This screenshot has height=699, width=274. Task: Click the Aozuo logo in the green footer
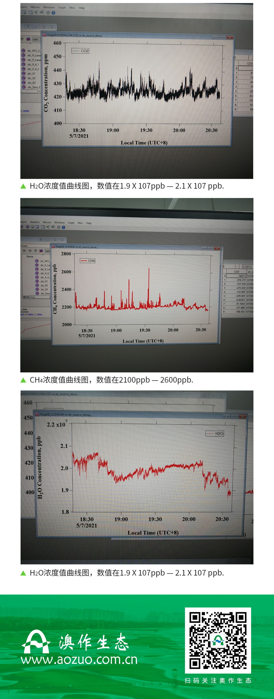click(x=36, y=641)
